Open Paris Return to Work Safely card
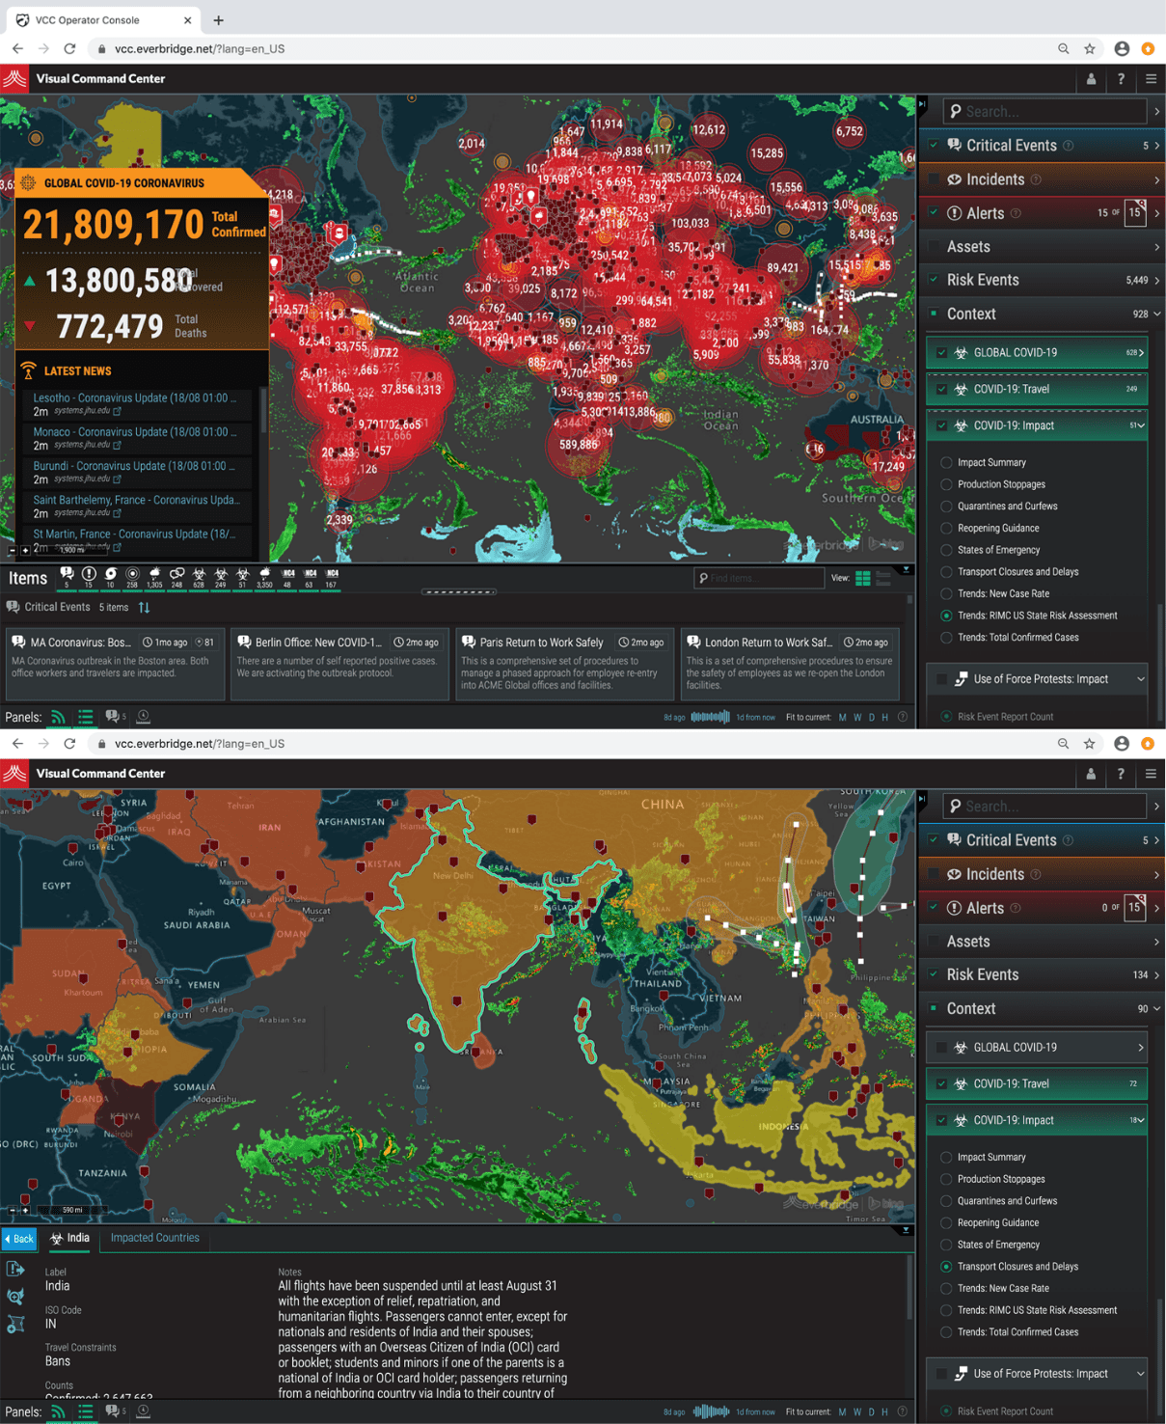1166x1424 pixels. (564, 663)
